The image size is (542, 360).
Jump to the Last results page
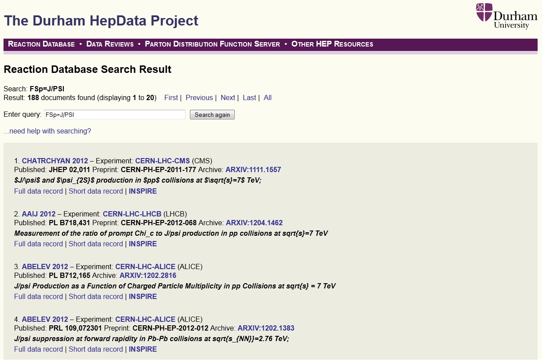249,98
